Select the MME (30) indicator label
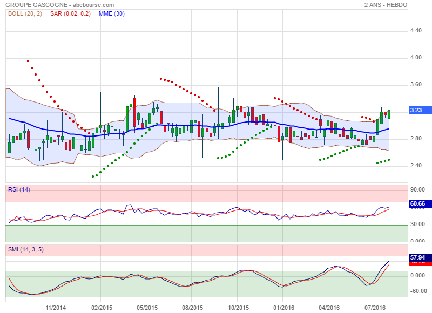 click(x=112, y=13)
